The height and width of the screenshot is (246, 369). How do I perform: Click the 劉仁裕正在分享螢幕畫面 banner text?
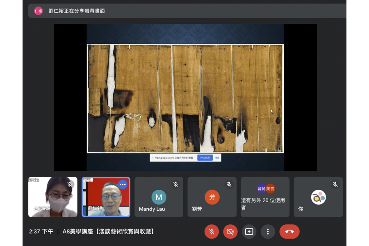pos(77,11)
